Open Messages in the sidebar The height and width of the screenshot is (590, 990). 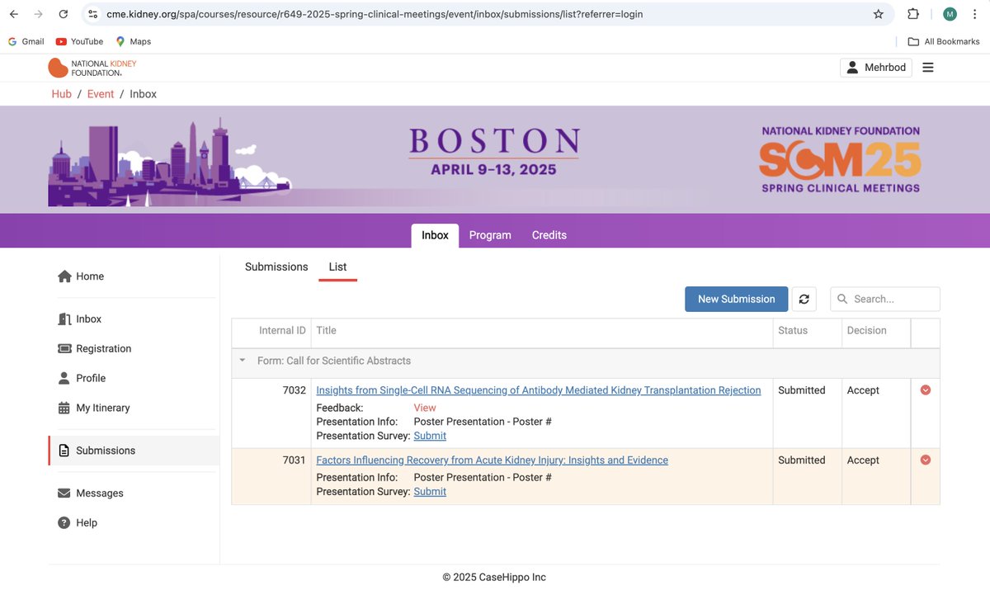click(90, 493)
